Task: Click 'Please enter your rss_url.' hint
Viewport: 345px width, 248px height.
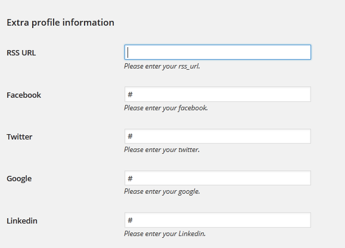Action: (162, 66)
